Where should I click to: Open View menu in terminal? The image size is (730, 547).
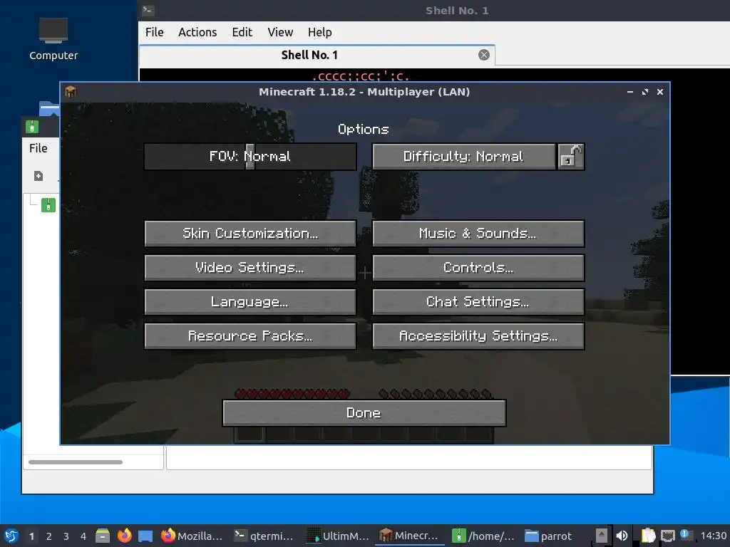(x=279, y=32)
